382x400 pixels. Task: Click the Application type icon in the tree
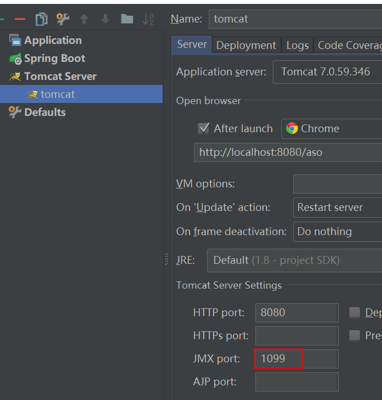tap(15, 40)
